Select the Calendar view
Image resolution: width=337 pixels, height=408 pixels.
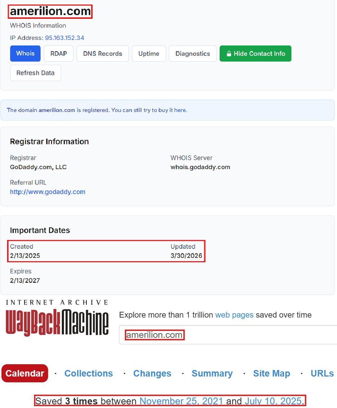(x=25, y=373)
